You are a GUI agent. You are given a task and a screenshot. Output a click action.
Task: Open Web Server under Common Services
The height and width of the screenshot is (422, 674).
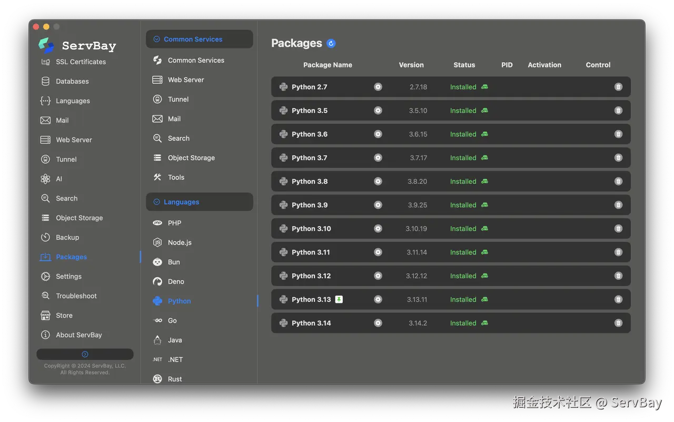pyautogui.click(x=185, y=80)
